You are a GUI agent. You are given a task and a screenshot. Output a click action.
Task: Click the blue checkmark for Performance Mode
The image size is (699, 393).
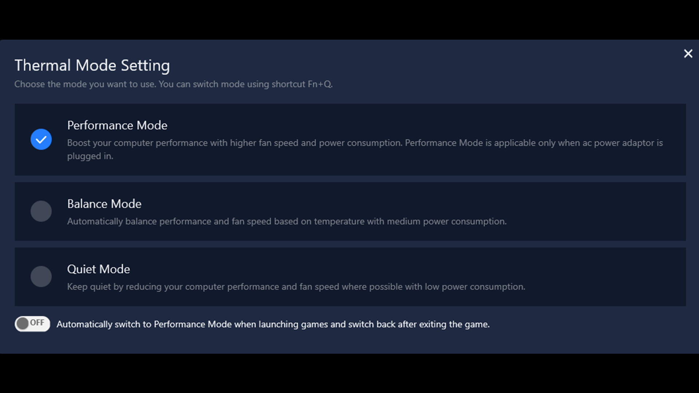(41, 139)
